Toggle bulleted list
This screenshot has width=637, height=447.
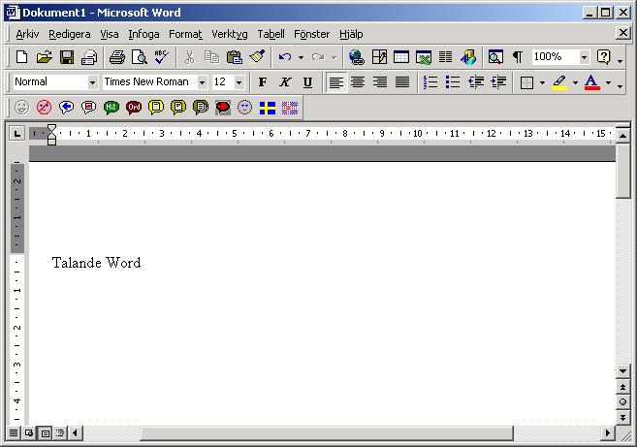[453, 82]
